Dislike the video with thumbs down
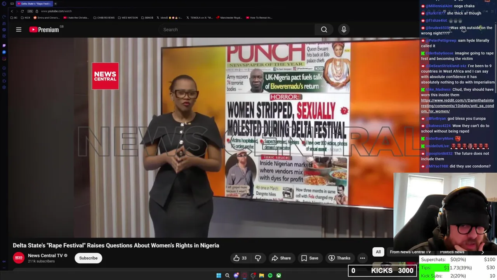 258,258
